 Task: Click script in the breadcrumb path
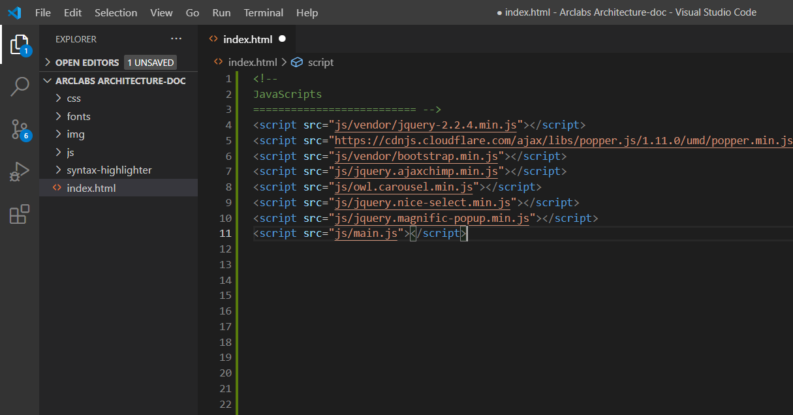pyautogui.click(x=320, y=63)
